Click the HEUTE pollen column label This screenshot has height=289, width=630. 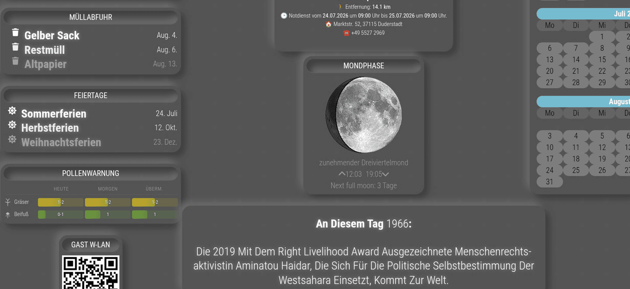coord(61,189)
